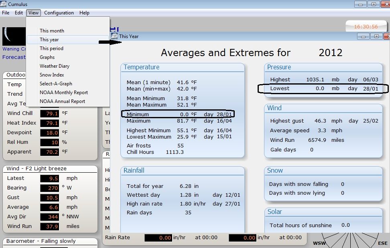
Task: Open NOAA Annual Report
Action: click(62, 101)
